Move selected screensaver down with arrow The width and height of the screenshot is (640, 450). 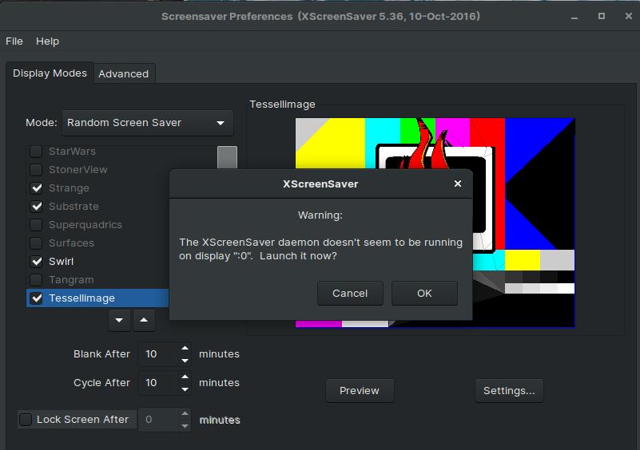click(120, 320)
